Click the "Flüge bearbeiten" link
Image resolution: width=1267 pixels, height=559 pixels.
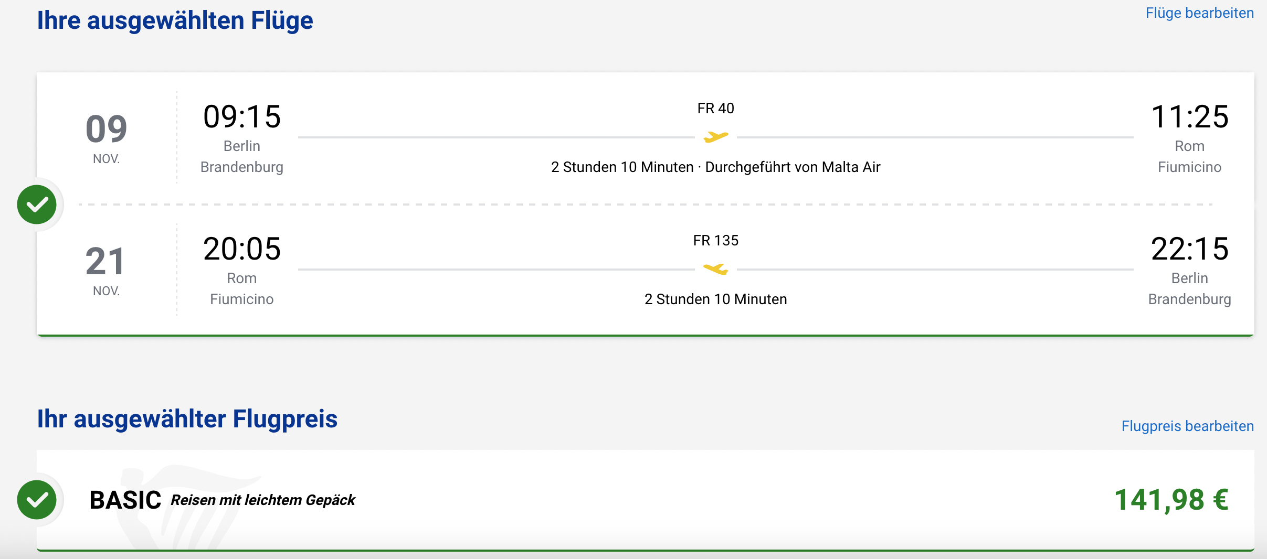click(x=1199, y=13)
